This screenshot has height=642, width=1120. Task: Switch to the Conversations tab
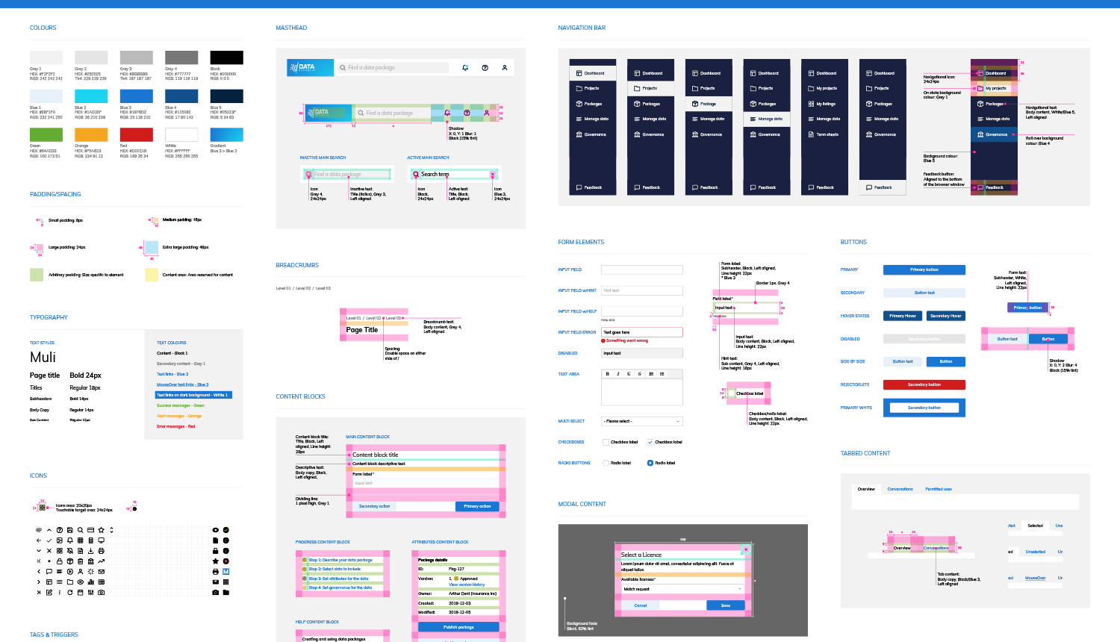point(900,489)
